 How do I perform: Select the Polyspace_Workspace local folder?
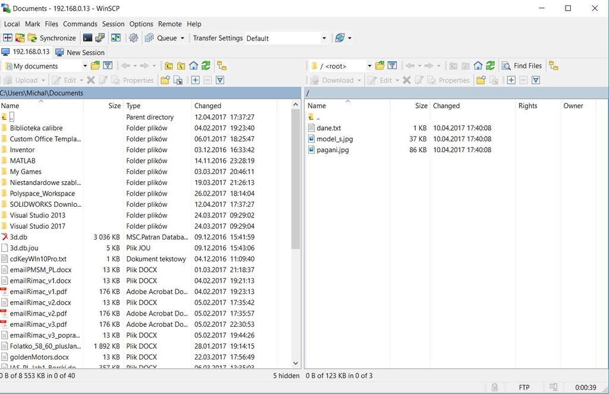click(42, 193)
